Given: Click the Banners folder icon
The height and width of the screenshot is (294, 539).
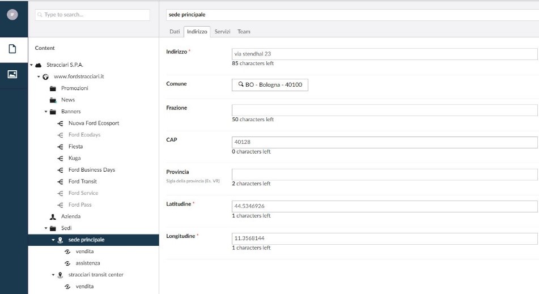Looking at the screenshot, I should [53, 112].
